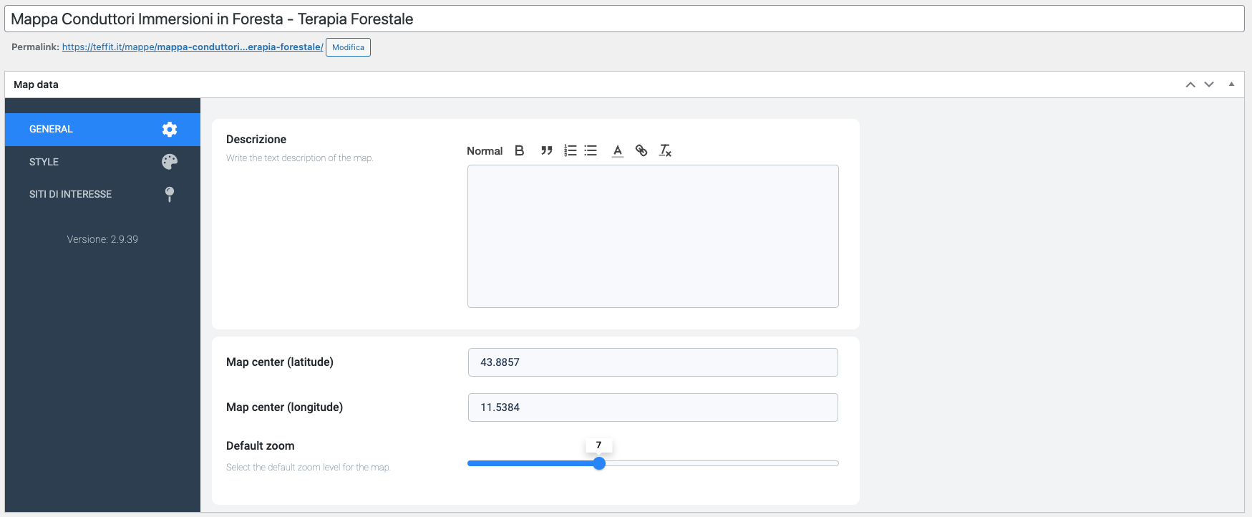Click the Modifica permalink button
This screenshot has height=517, width=1252.
348,47
